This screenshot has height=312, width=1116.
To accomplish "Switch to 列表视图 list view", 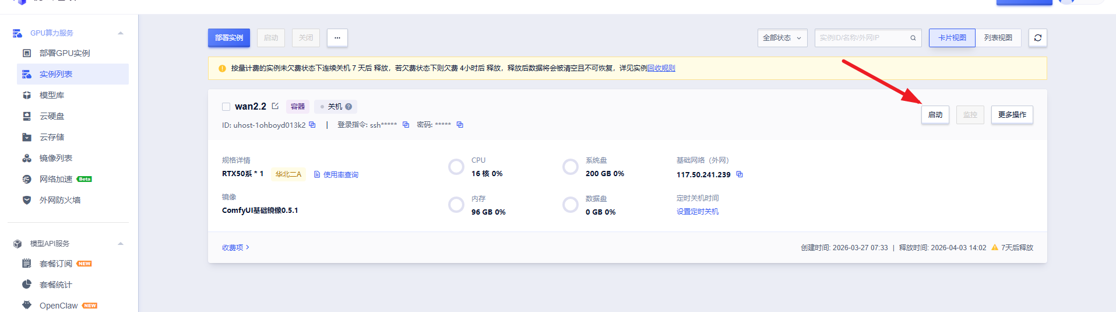I will coord(998,38).
